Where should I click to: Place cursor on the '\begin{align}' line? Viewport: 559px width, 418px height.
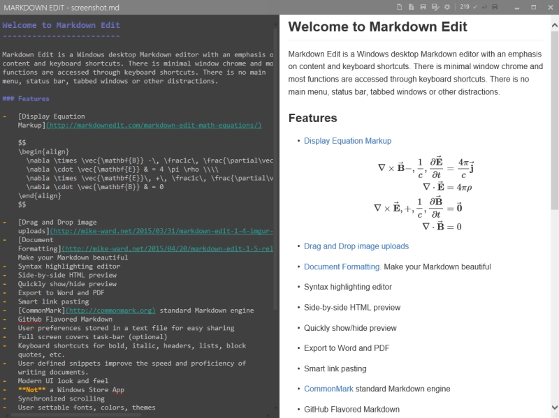(43, 151)
